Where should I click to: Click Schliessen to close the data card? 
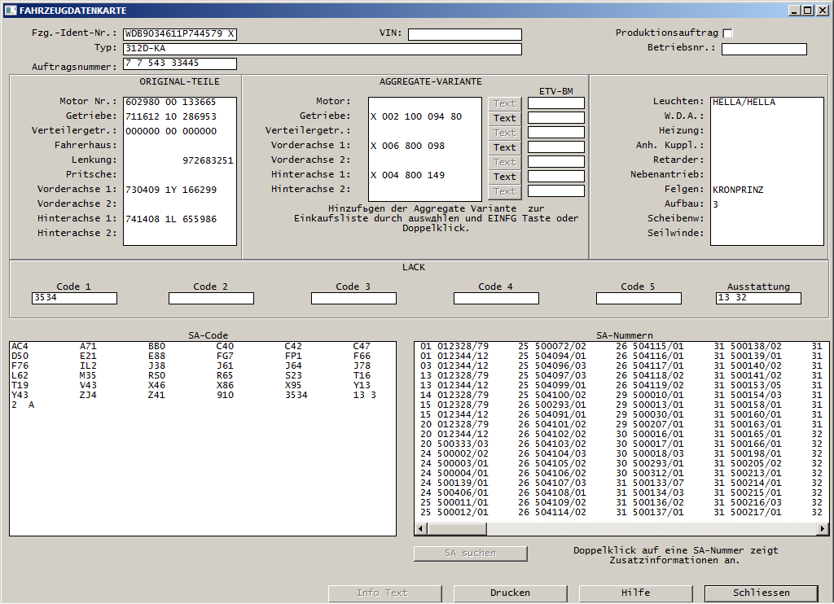point(762,593)
